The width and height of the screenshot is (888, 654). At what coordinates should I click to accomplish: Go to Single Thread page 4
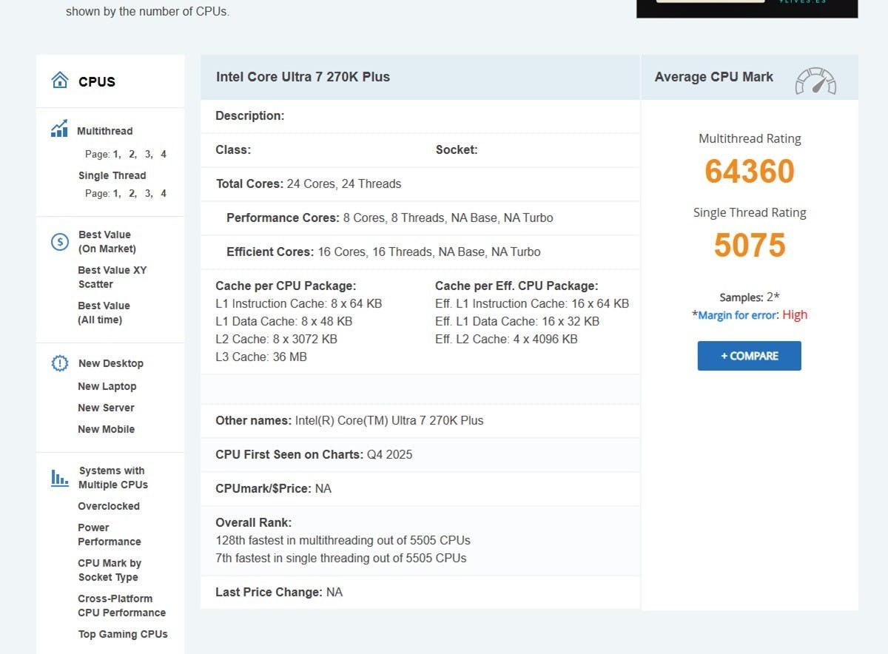(x=164, y=193)
